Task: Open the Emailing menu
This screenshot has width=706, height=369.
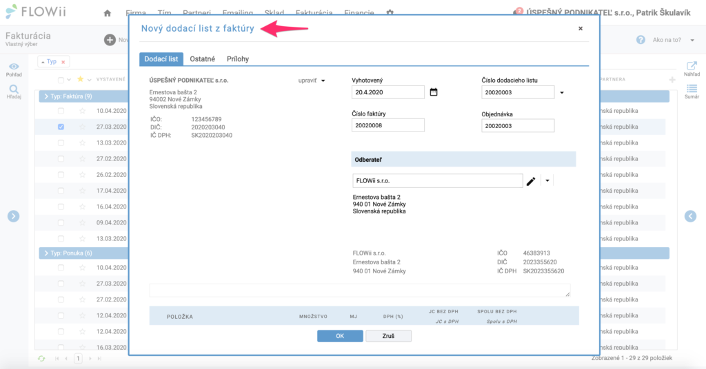Action: coord(238,12)
